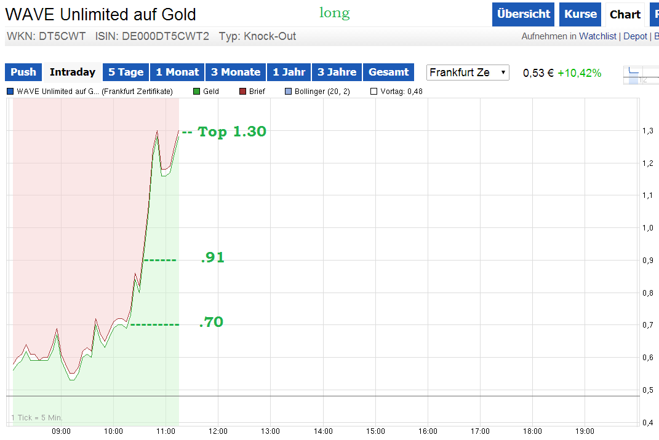Select the Intraday timeframe
Viewport: 659px width, 440px height.
pos(72,71)
